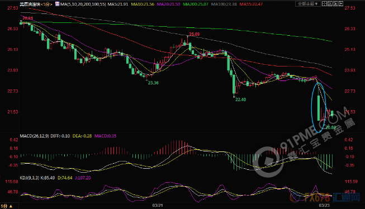Viewport: 365px width, 209px height.
Task: Click the 03/23 date marker on time axis
Action: point(324,205)
